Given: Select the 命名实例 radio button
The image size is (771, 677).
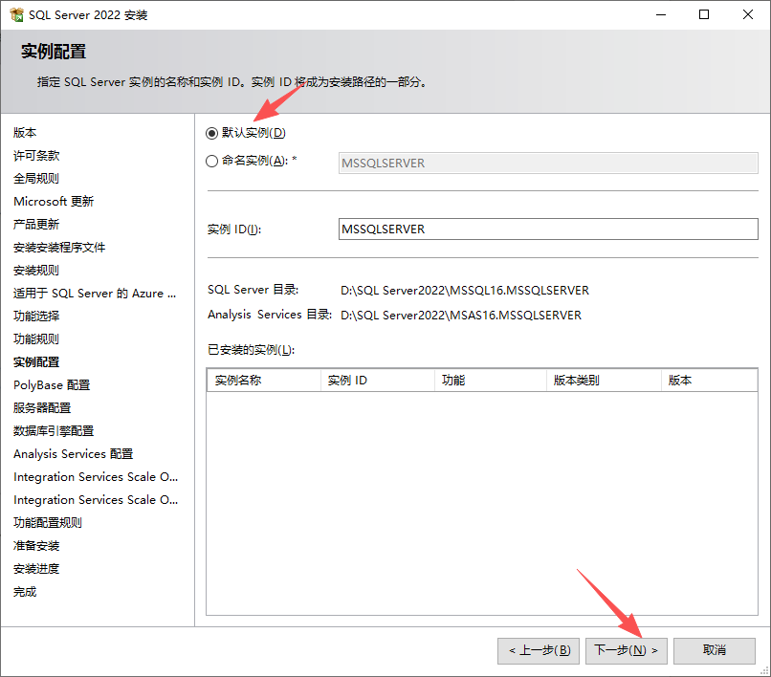Looking at the screenshot, I should 212,162.
